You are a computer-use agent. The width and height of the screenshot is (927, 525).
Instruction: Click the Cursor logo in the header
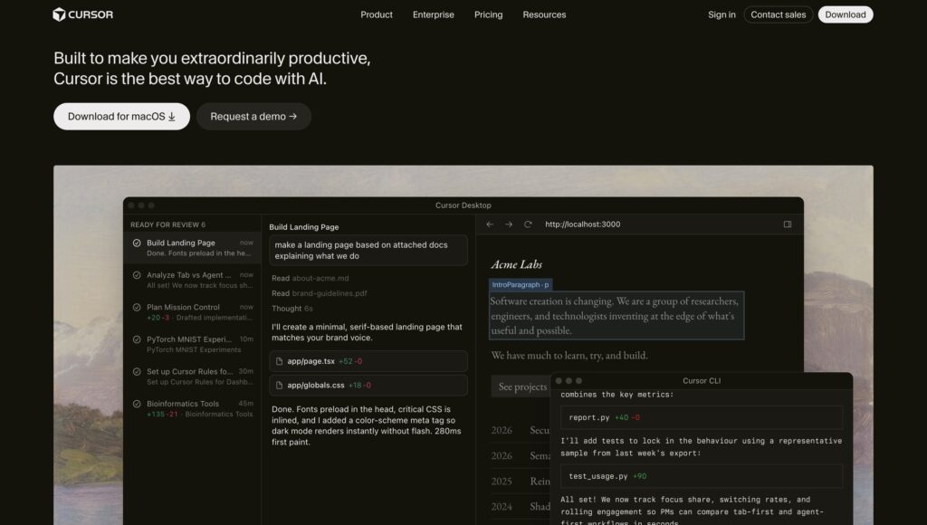tap(82, 14)
